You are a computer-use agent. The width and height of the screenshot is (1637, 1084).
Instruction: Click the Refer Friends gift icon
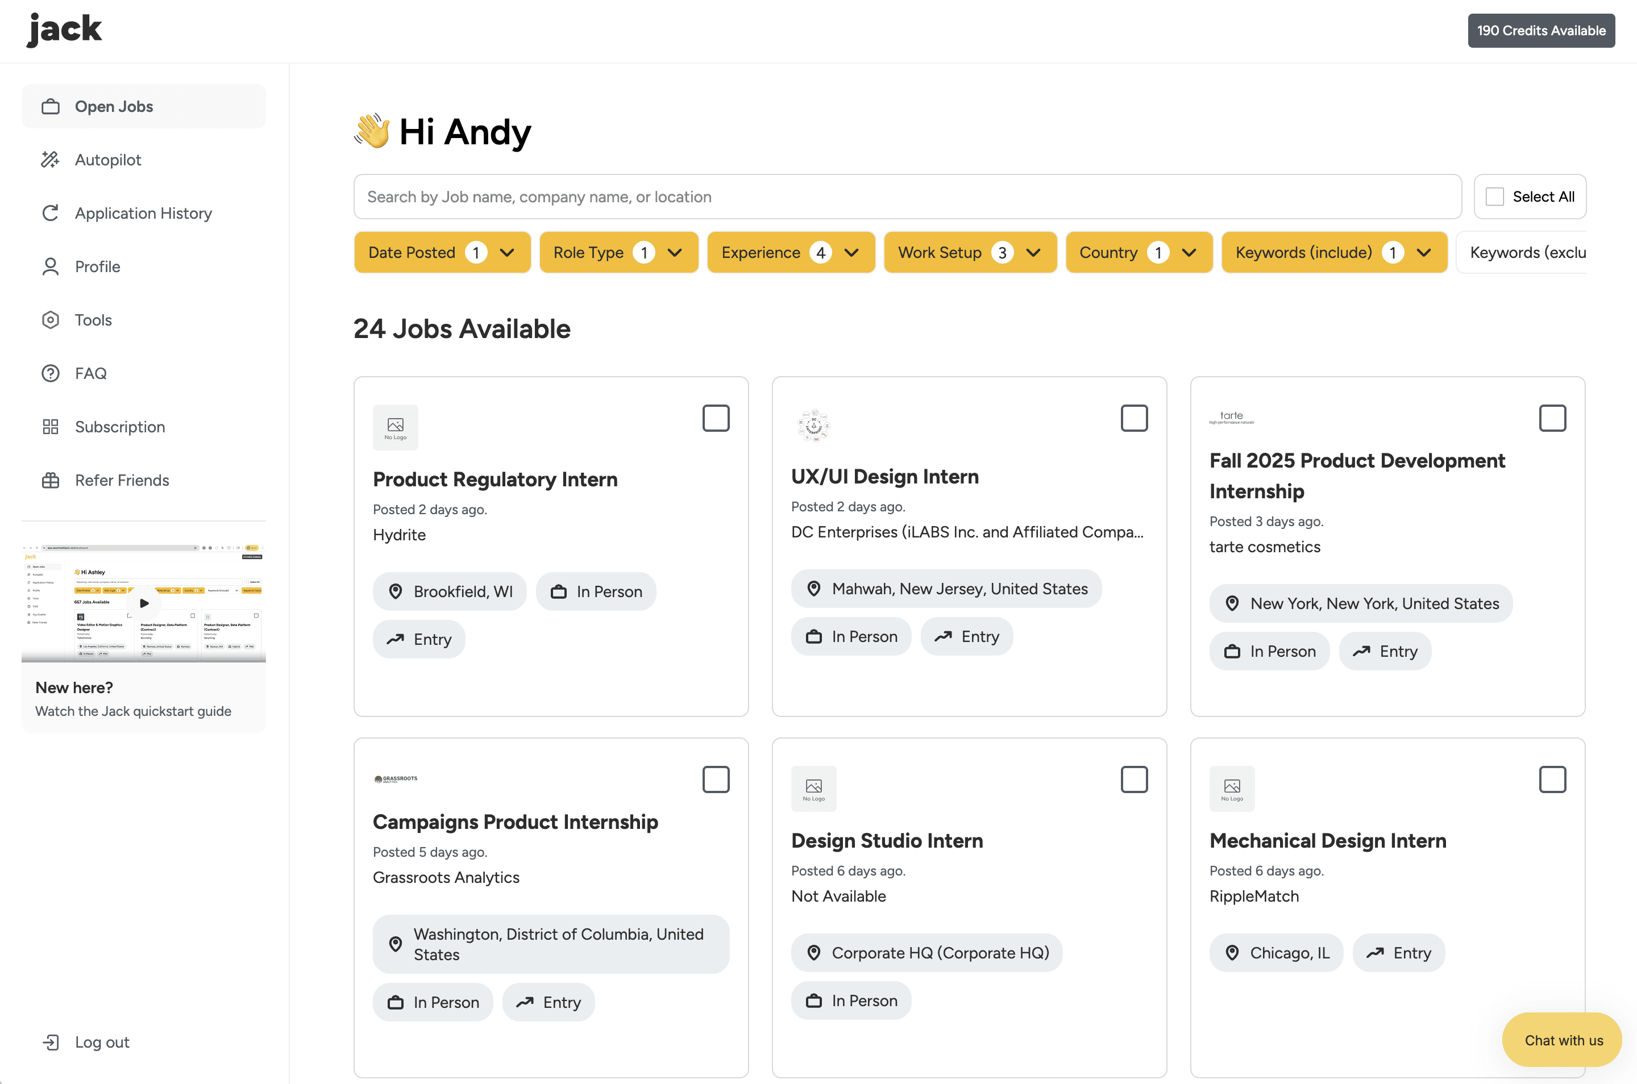click(x=50, y=481)
